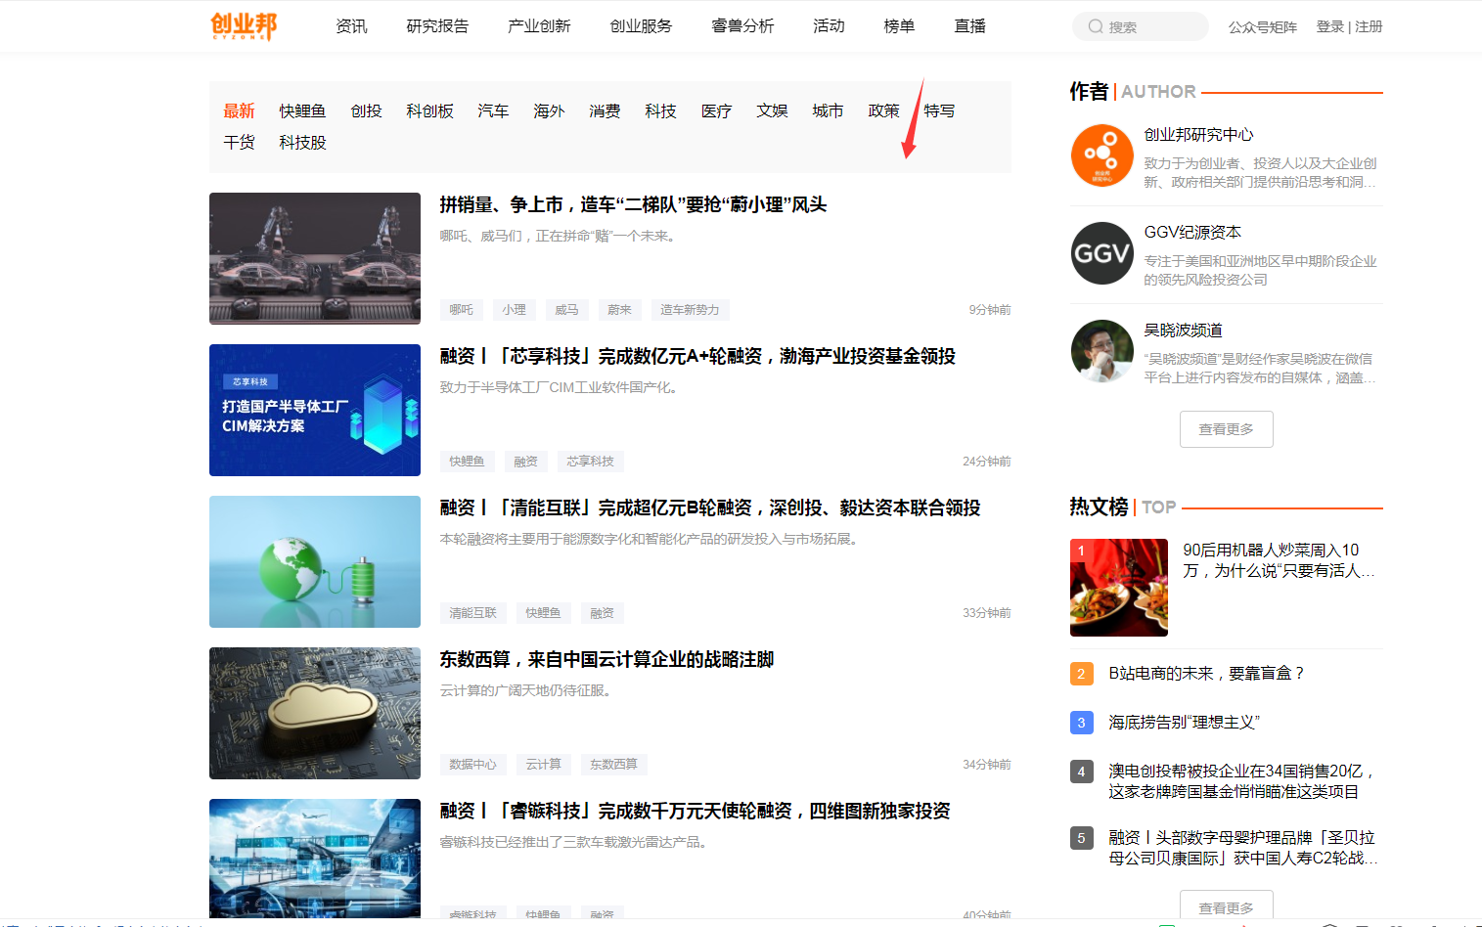Select the 科创板 category tab
This screenshot has width=1482, height=927.
pos(429,111)
